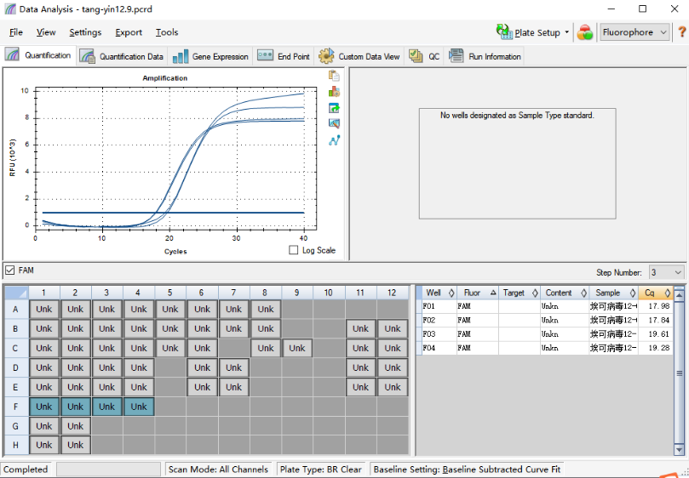Click Scan Mode All Channels status entry
This screenshot has height=478, width=689.
click(218, 469)
